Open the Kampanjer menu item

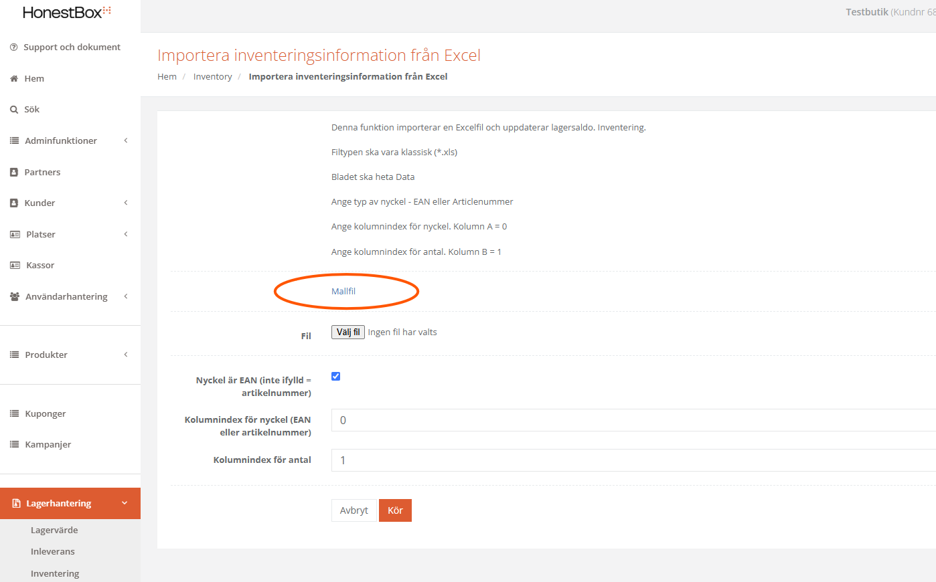point(48,445)
